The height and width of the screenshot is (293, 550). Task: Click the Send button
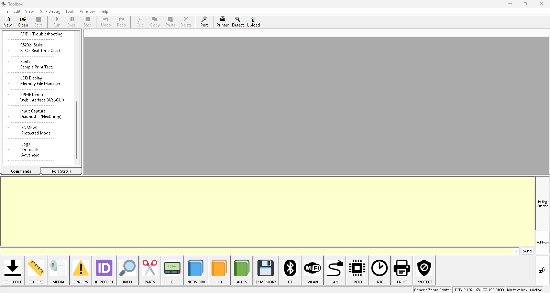click(527, 251)
